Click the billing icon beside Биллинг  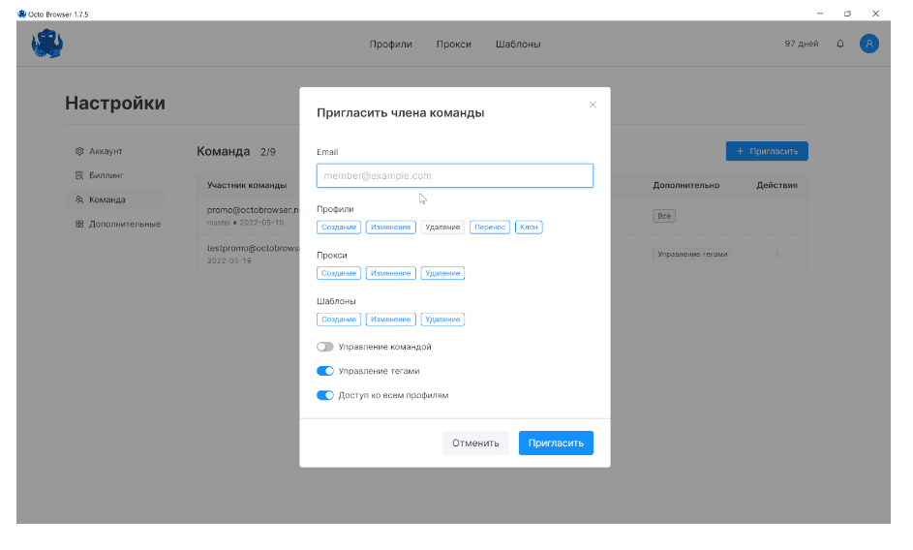pos(79,175)
